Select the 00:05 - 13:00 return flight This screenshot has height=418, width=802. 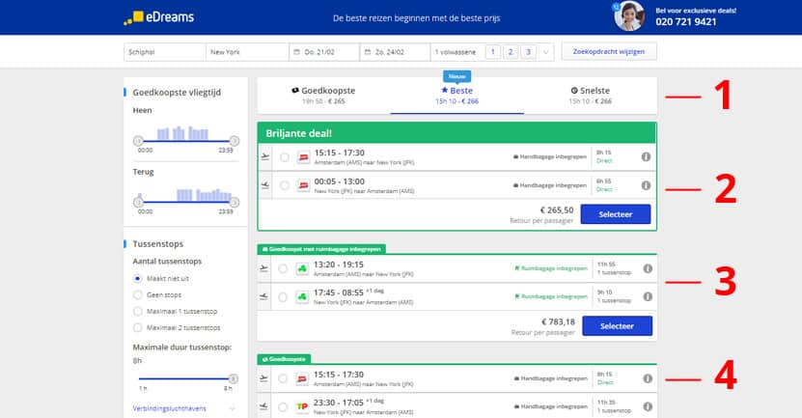coord(285,185)
